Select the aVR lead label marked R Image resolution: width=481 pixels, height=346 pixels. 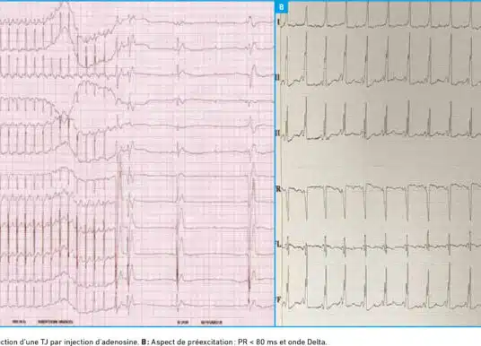click(278, 188)
